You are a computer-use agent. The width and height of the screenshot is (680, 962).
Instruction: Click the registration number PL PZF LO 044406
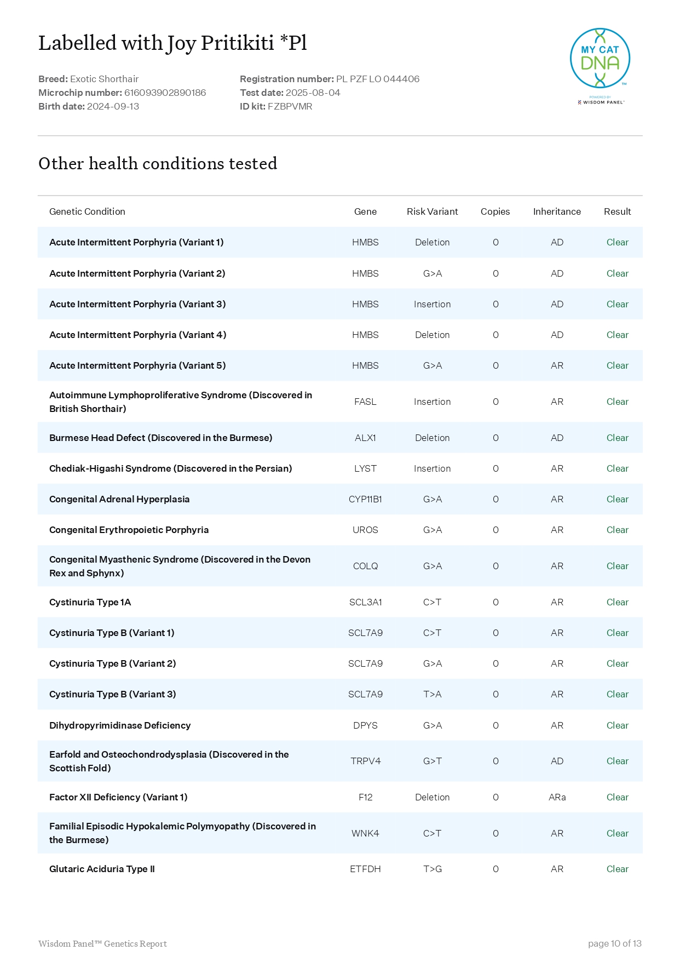click(x=377, y=79)
